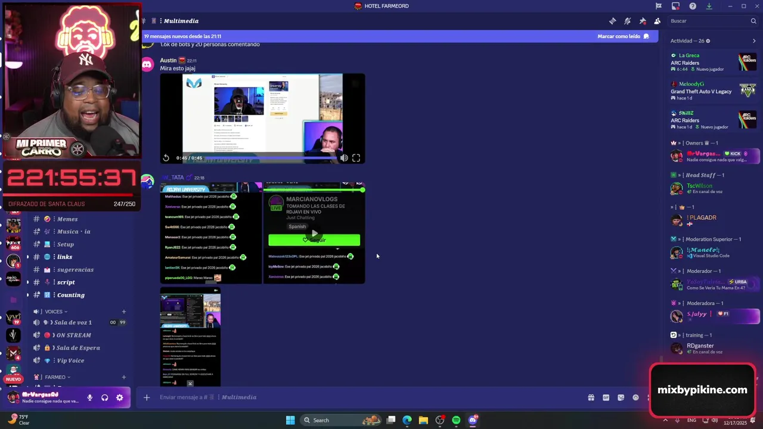Open the threads icon in channel header
The image size is (763, 429).
coord(612,21)
